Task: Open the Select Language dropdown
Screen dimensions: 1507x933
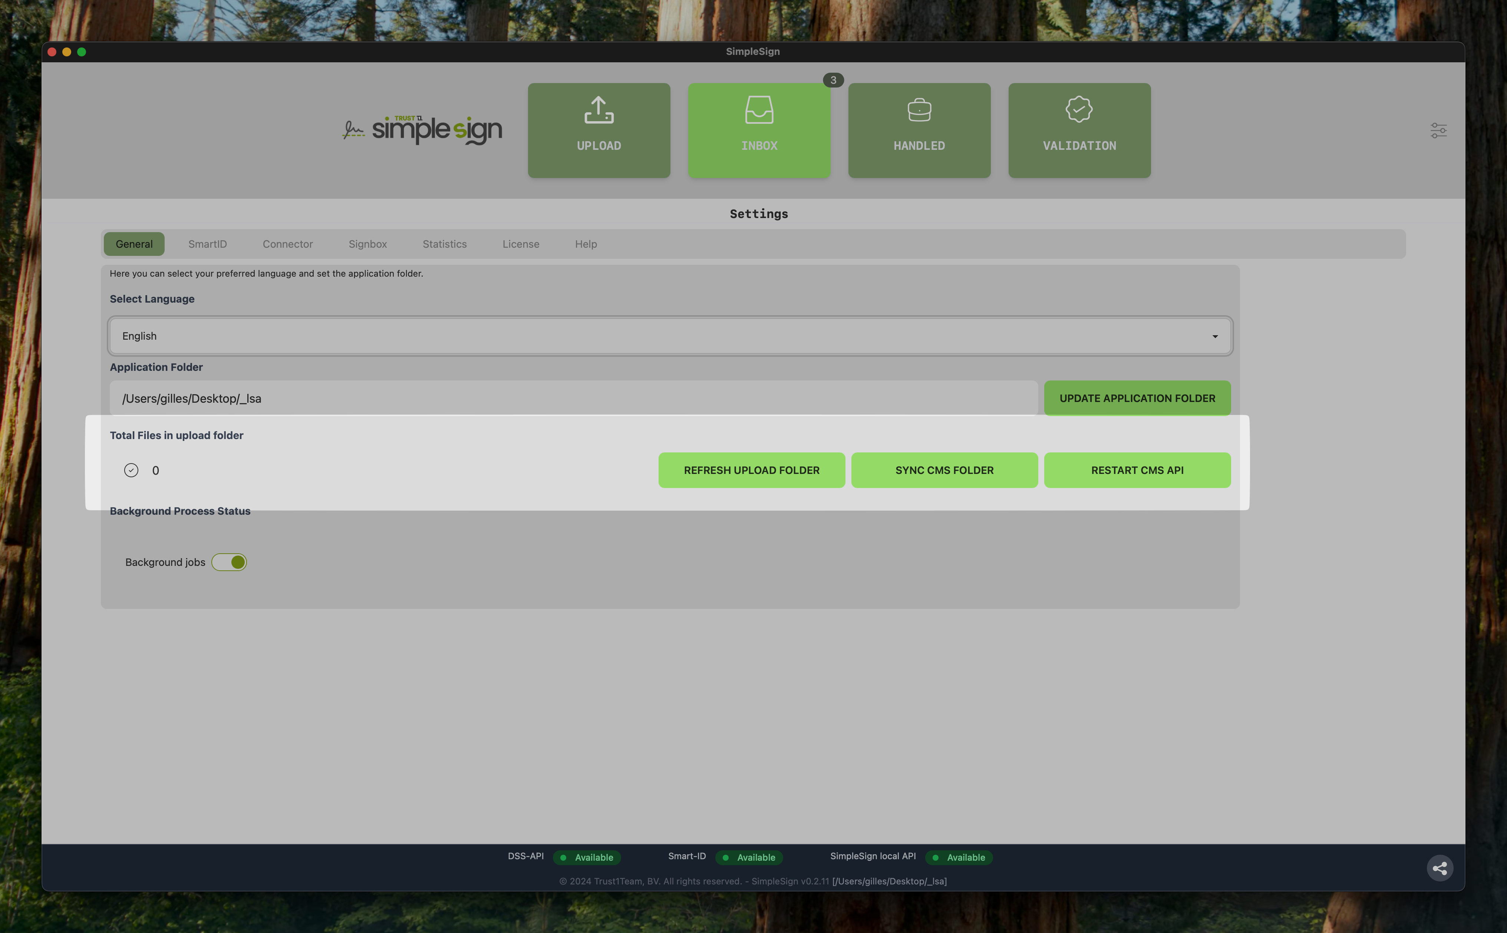Action: [669, 336]
